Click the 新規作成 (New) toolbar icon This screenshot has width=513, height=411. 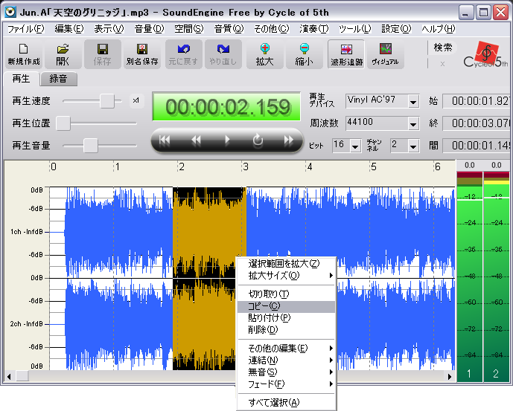point(24,54)
